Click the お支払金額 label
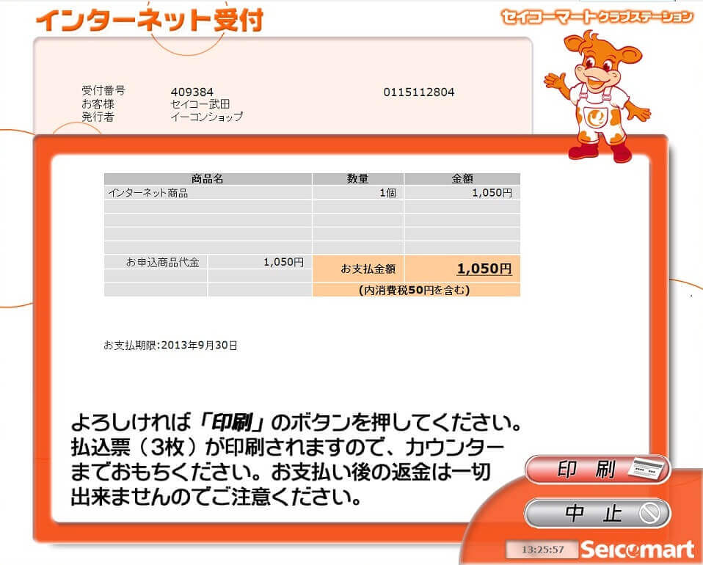The width and height of the screenshot is (703, 565). pos(368,269)
